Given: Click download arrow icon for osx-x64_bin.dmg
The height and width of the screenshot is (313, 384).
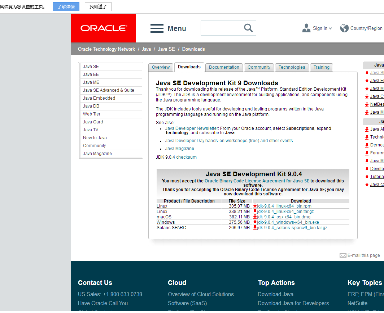Looking at the screenshot, I should click(255, 217).
